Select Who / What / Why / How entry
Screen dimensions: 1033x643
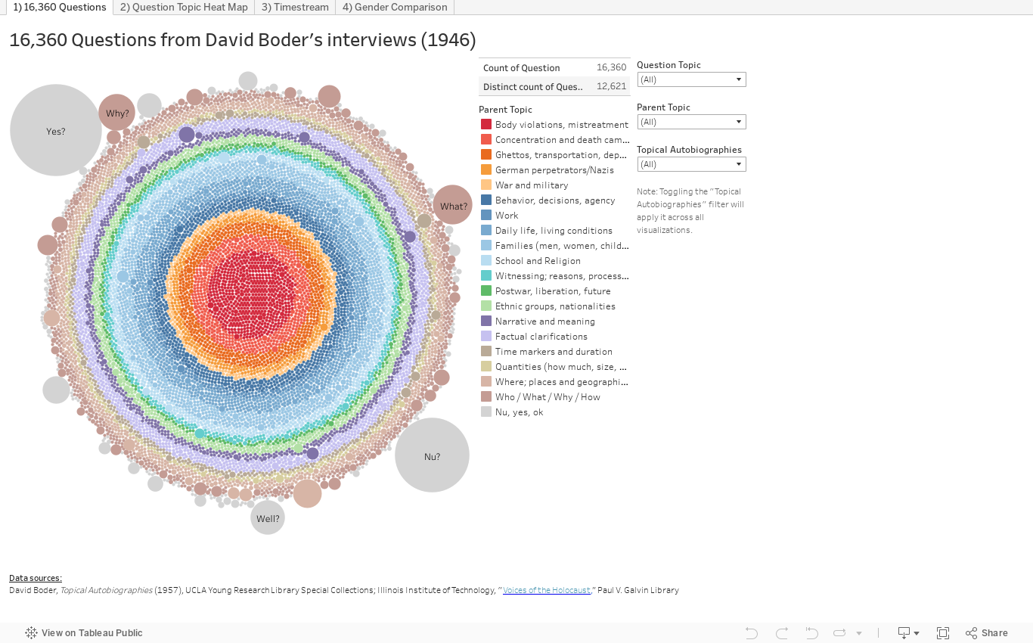[x=554, y=396]
